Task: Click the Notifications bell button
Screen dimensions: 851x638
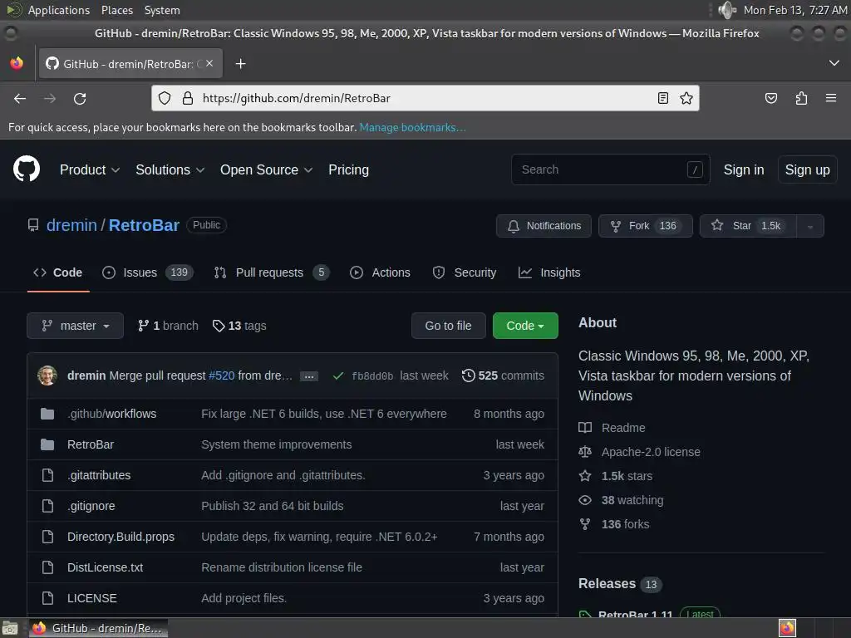Action: [x=544, y=226]
